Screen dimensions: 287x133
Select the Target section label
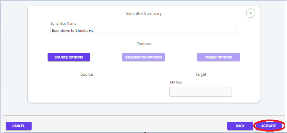[x=201, y=74]
